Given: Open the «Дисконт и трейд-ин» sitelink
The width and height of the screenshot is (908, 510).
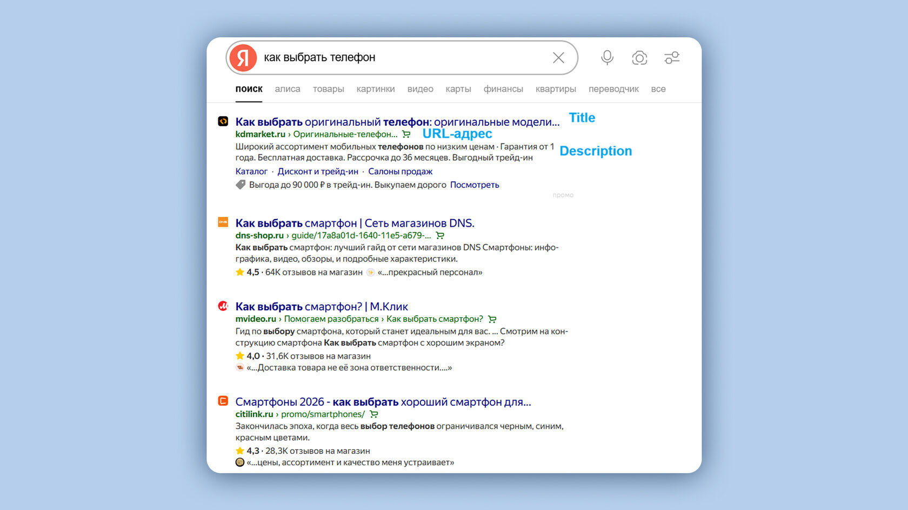Looking at the screenshot, I should (x=318, y=172).
